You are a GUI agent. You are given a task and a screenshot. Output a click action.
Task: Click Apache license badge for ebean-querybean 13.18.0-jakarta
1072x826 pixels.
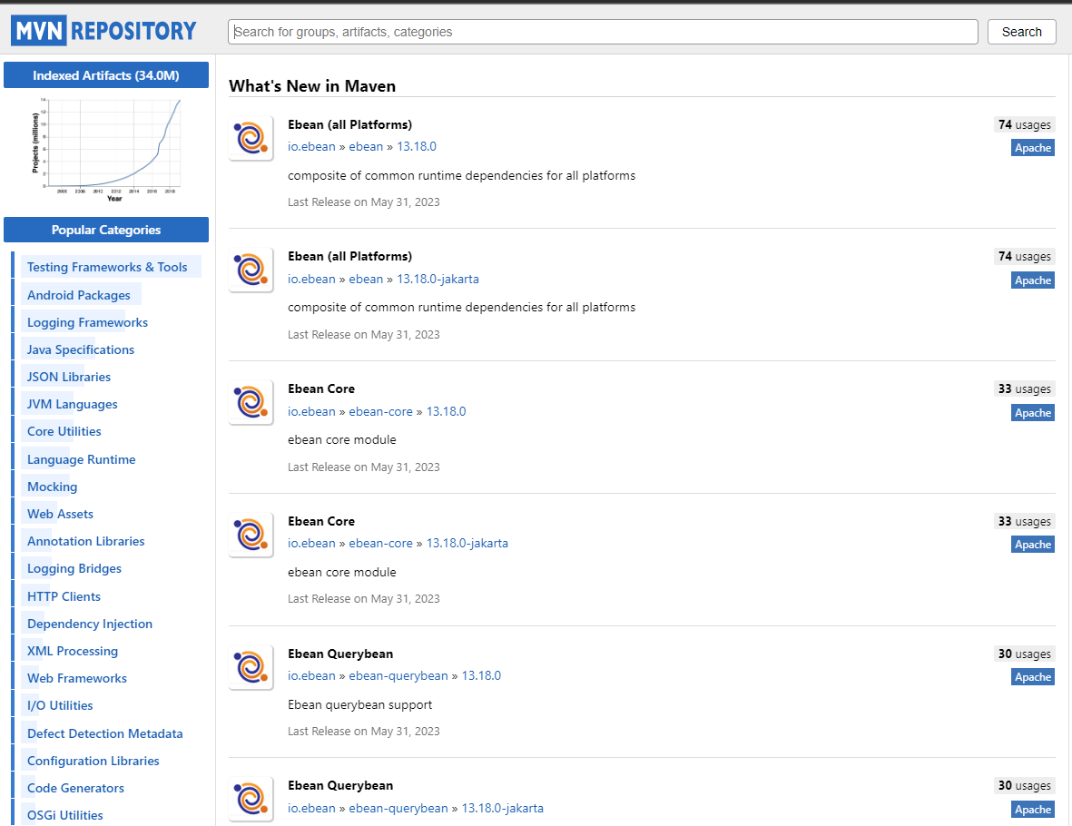1032,810
